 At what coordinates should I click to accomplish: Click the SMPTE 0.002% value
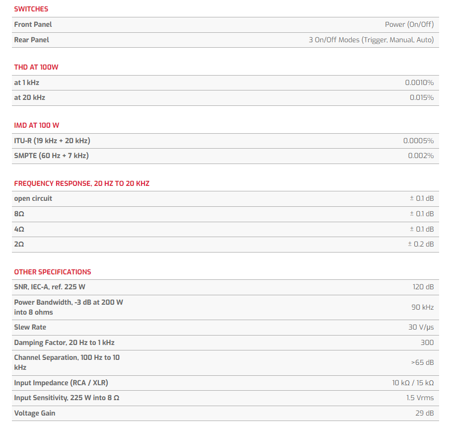point(421,156)
